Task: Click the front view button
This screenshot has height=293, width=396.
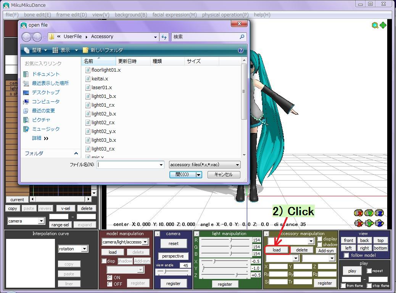Action: coord(349,240)
